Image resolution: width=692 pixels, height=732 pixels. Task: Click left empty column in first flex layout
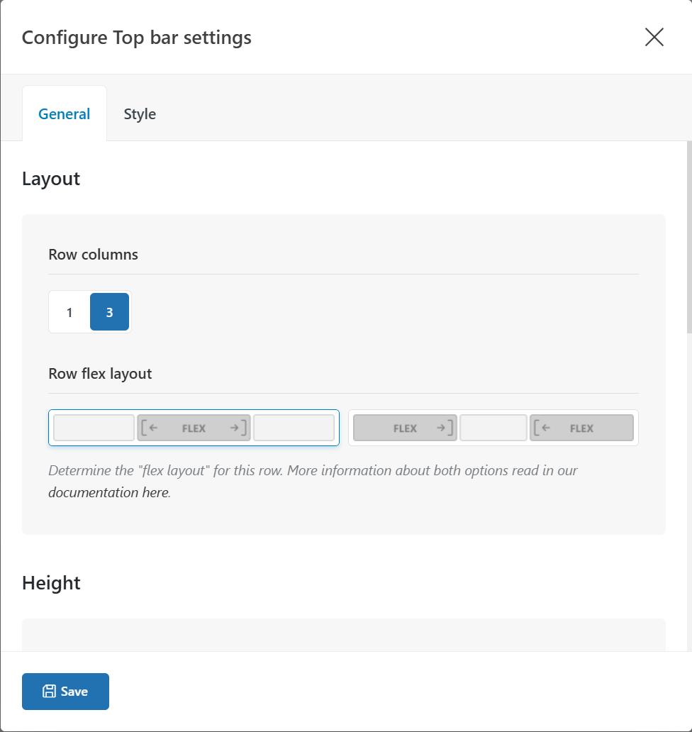[x=94, y=428]
